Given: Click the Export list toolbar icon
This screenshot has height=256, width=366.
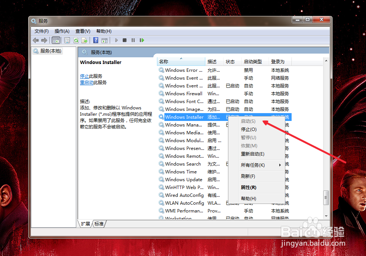Looking at the screenshot, I should [x=84, y=41].
